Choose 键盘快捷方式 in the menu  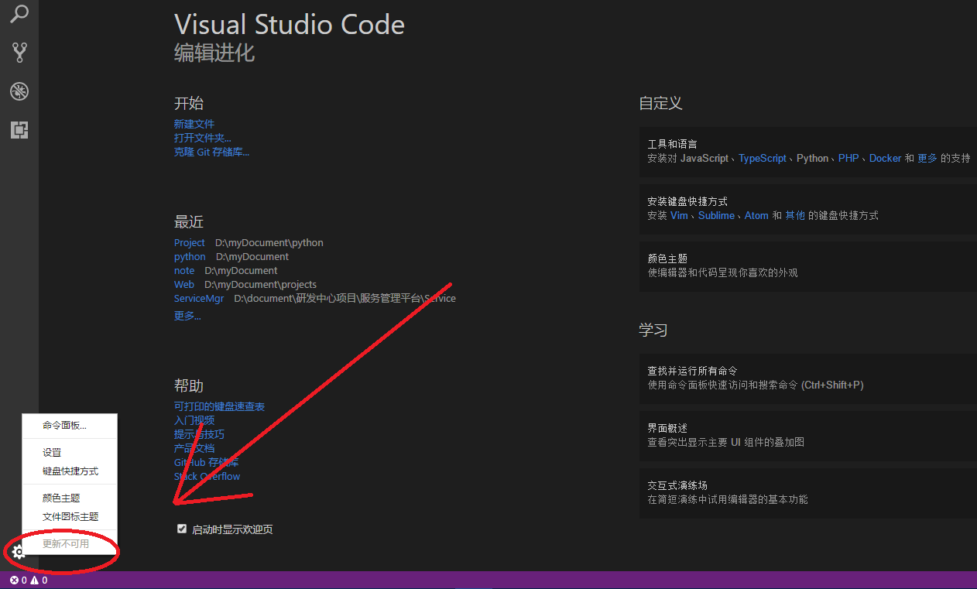(x=70, y=471)
